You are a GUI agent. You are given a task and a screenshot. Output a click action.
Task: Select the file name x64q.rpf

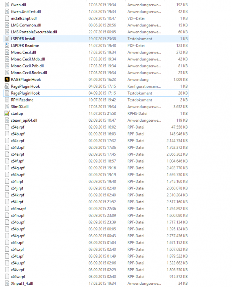[x=18, y=236]
